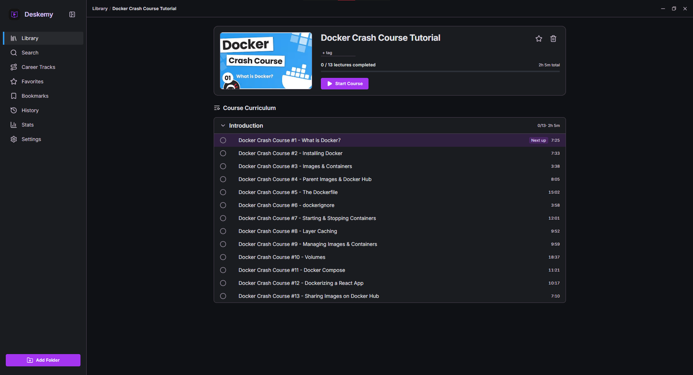Image resolution: width=693 pixels, height=375 pixels.
Task: Open lecture Parent Images & Docker Hub
Action: (305, 179)
